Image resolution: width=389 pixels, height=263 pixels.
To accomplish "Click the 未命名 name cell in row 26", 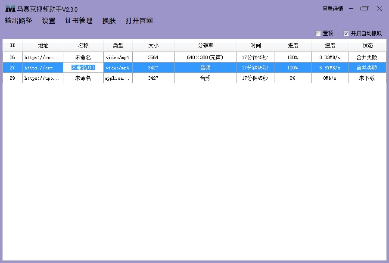I will (x=84, y=57).
